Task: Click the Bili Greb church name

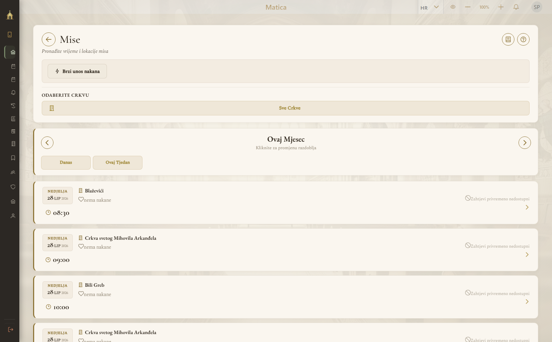Action: coord(95,285)
